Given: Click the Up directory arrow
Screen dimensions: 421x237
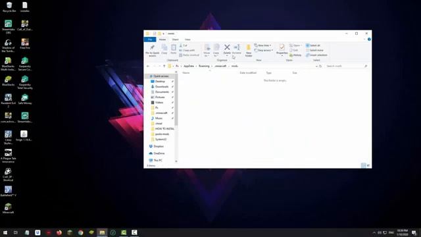Looking at the screenshot, I should tap(164, 66).
